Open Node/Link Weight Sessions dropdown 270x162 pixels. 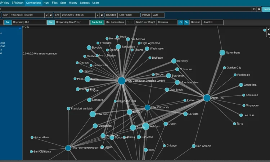click(167, 22)
